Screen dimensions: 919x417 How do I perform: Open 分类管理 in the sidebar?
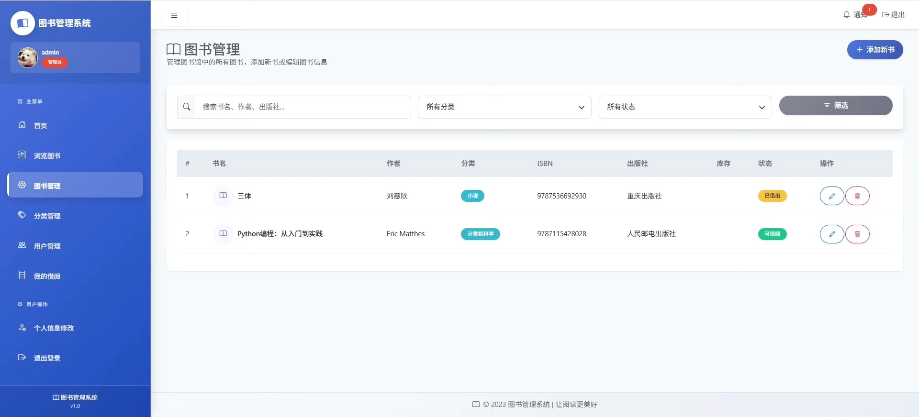tap(75, 216)
